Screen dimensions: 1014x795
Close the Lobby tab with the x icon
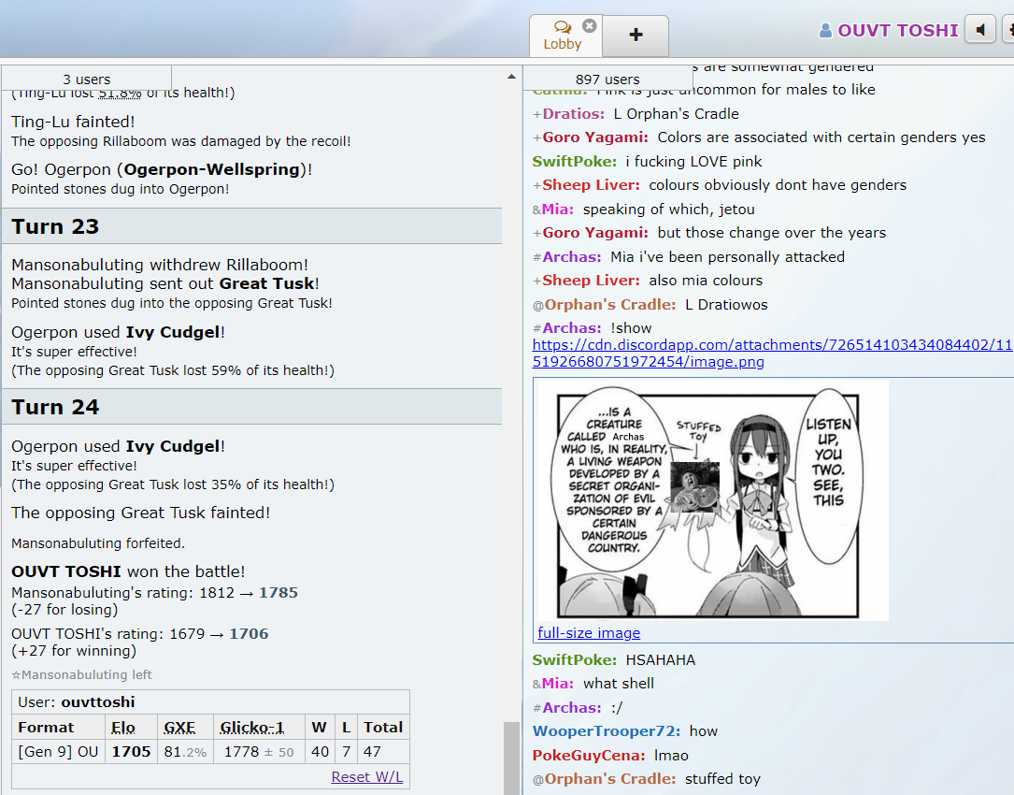tap(589, 25)
